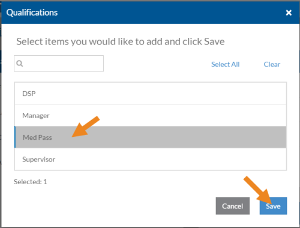Click the instruction text about clicking Save
This screenshot has width=300, height=228.
click(x=121, y=41)
